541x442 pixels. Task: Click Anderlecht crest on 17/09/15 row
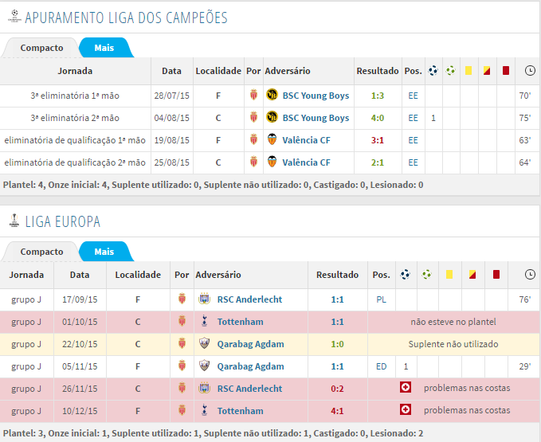point(204,299)
